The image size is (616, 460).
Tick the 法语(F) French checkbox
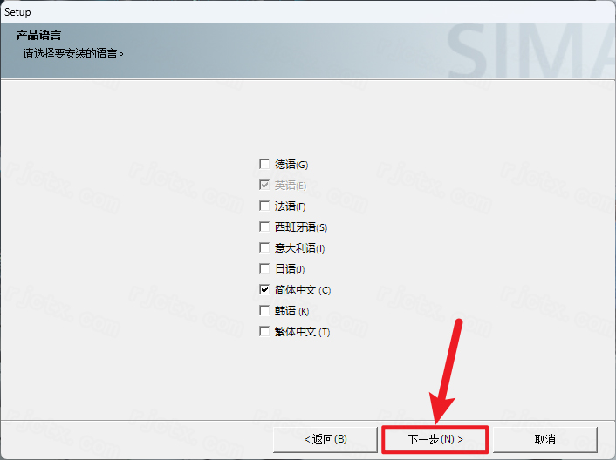pyautogui.click(x=264, y=206)
